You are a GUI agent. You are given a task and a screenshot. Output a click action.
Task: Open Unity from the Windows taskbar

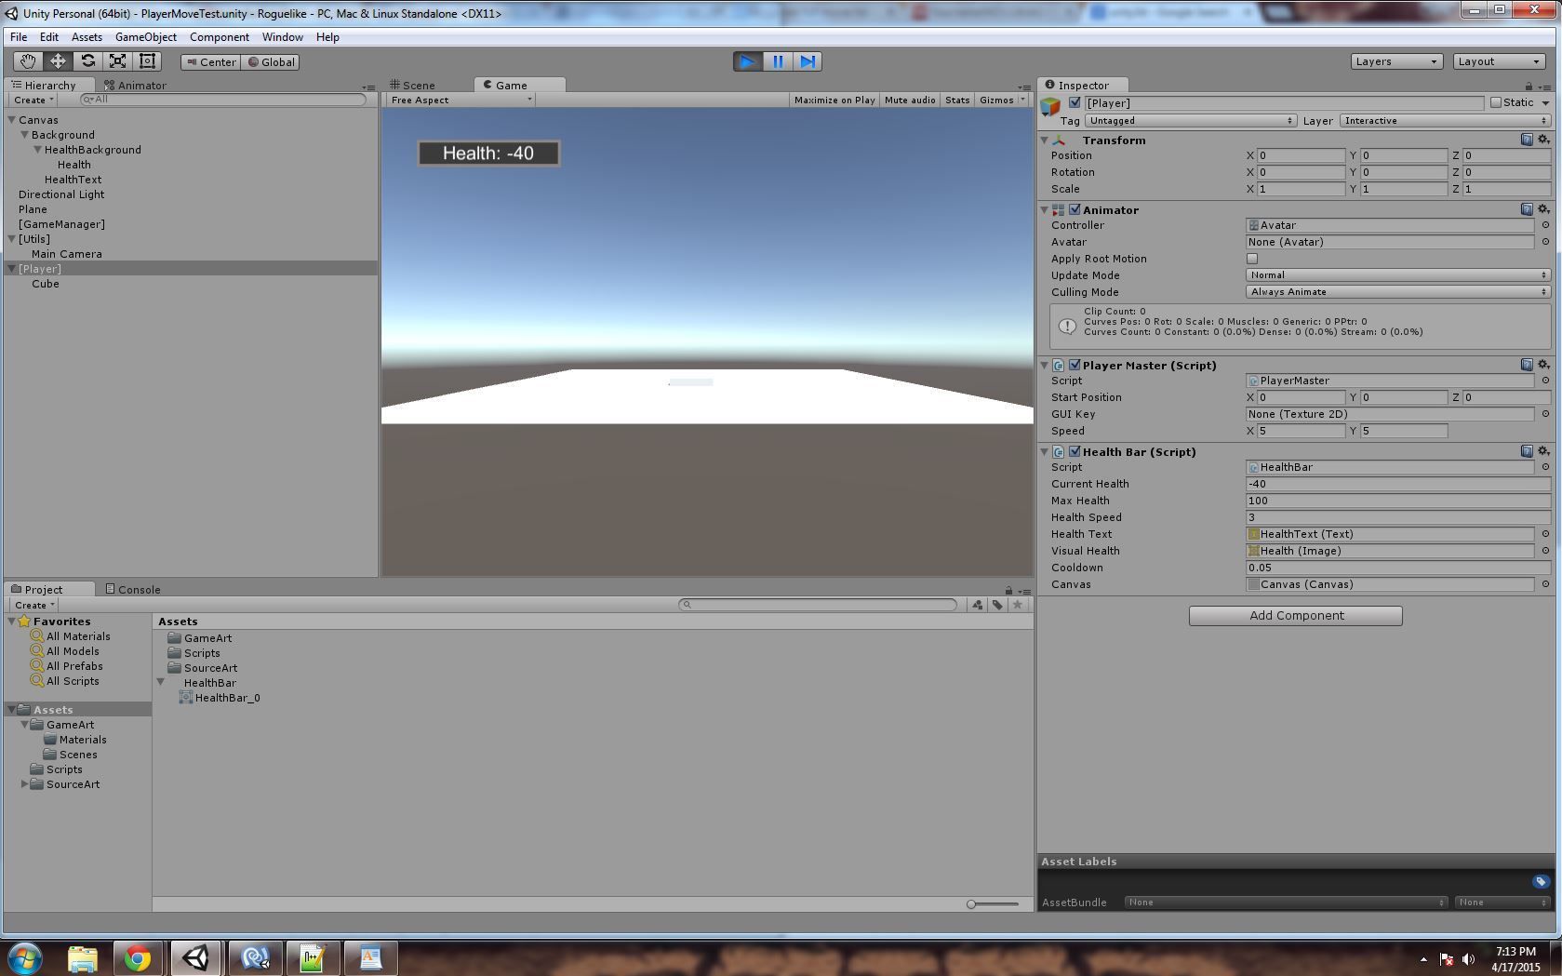pos(195,957)
